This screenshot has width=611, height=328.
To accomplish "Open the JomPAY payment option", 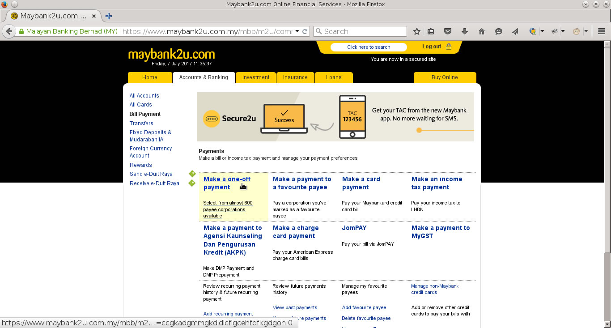I will (354, 228).
